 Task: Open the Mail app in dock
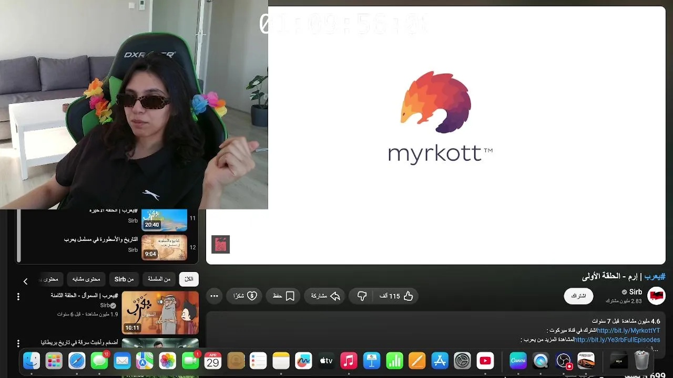(122, 361)
